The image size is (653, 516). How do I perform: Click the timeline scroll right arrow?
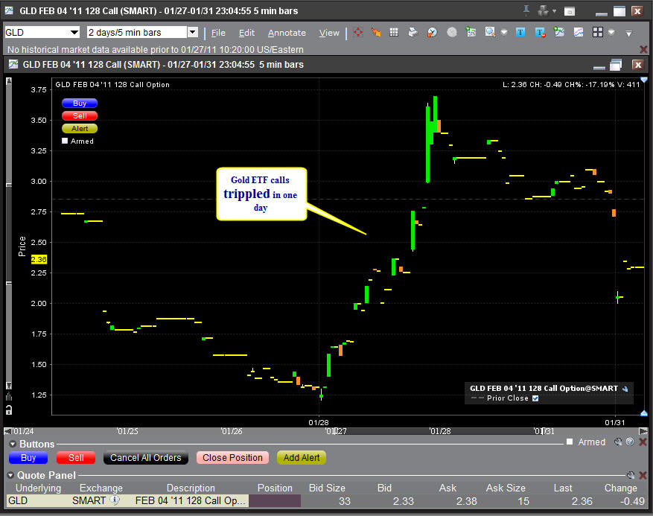[x=643, y=431]
